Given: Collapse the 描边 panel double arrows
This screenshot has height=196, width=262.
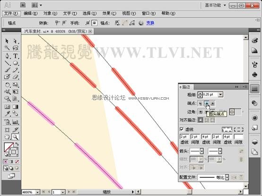Looking at the screenshot, I should 236,87.
